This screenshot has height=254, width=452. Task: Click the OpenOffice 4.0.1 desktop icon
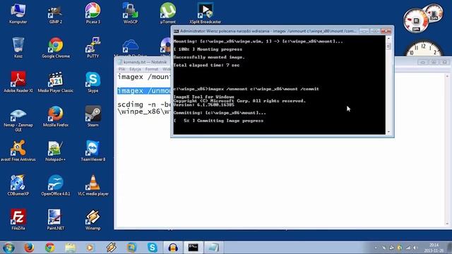[x=56, y=185]
